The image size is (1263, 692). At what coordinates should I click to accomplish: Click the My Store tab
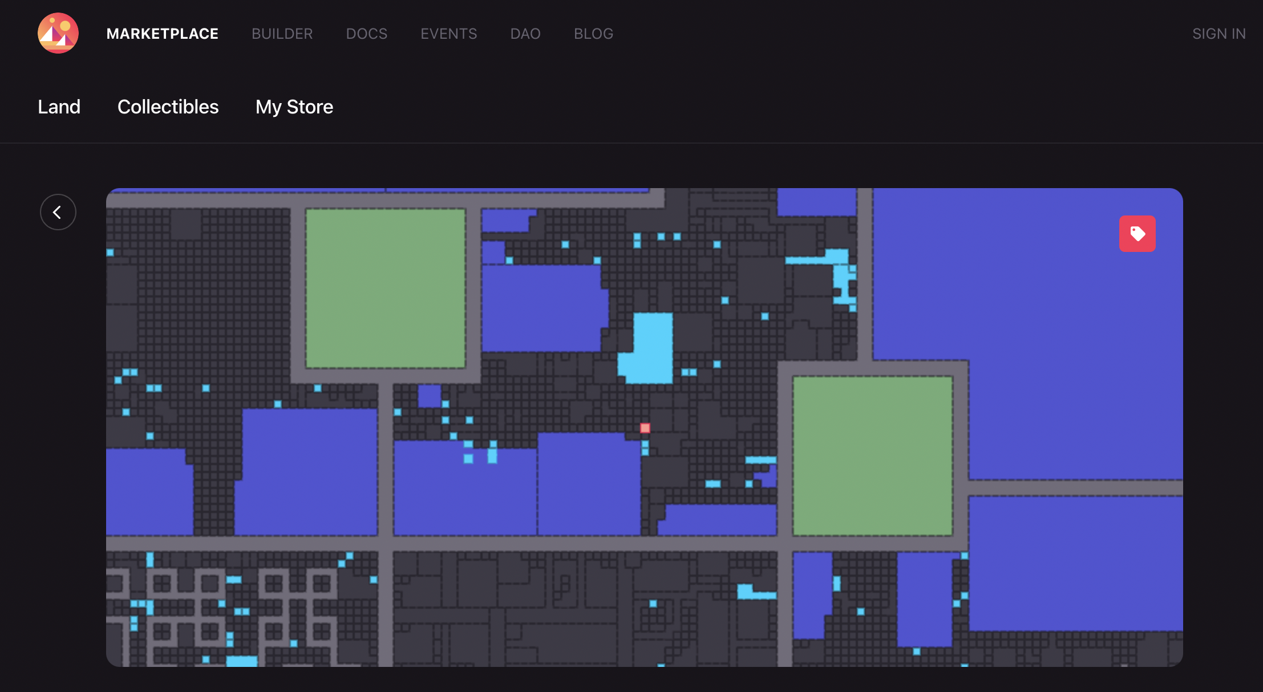point(293,107)
